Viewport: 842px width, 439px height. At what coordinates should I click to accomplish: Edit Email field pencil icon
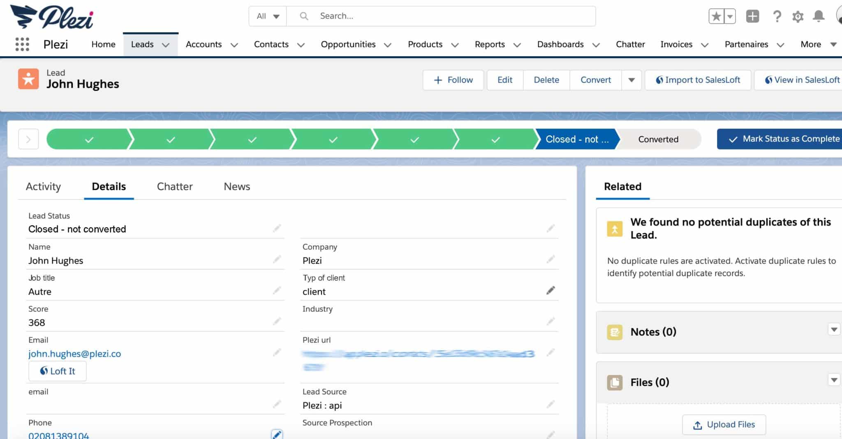tap(277, 353)
